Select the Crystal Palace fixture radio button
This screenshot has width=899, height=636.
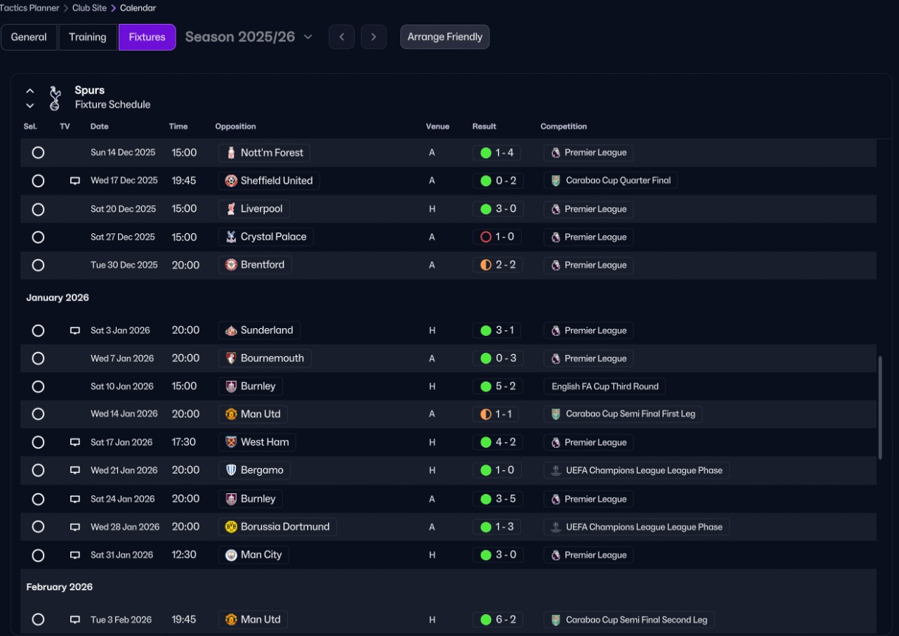point(38,237)
